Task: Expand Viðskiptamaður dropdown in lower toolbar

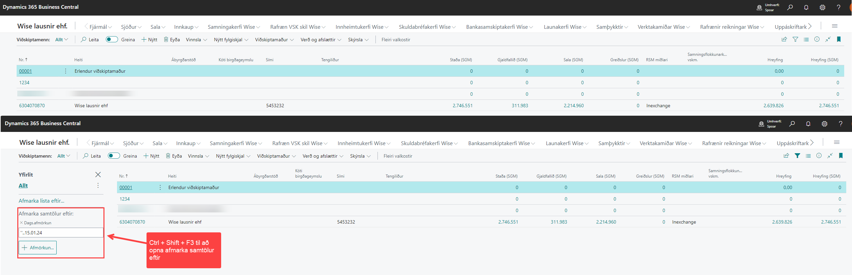Action: tap(276, 156)
